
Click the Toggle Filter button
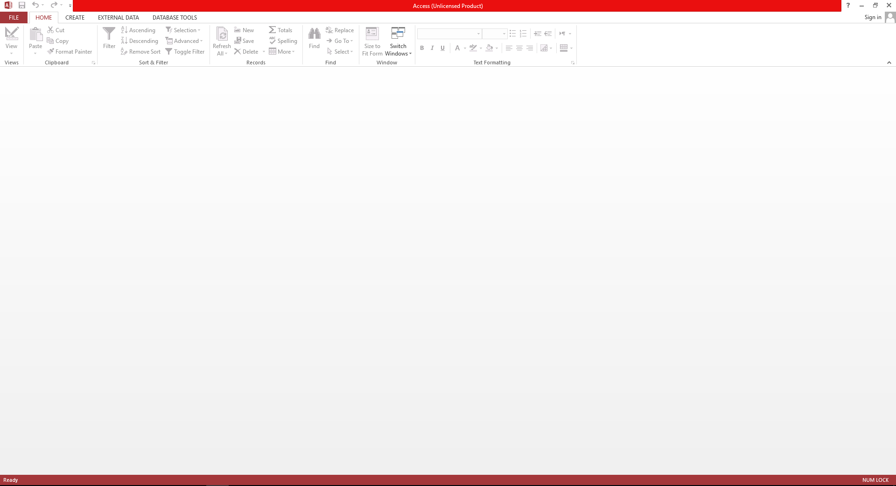185,52
